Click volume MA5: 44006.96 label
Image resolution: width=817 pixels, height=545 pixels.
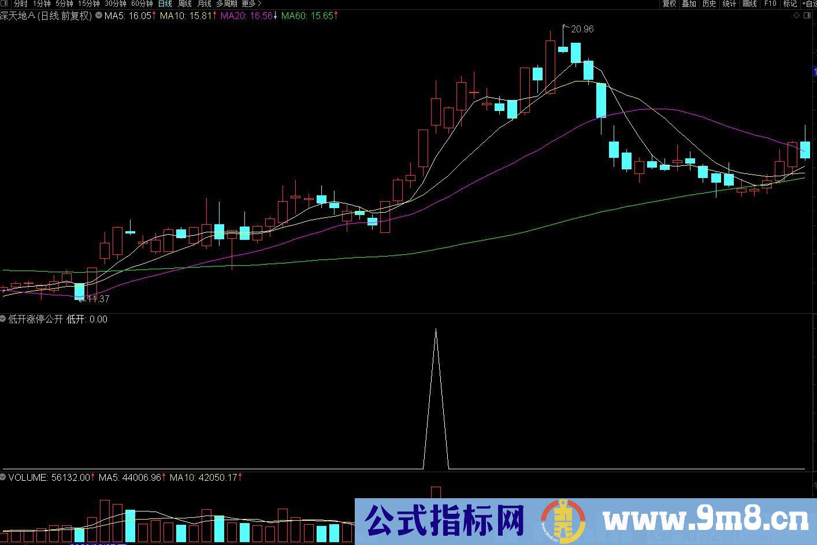(x=132, y=477)
